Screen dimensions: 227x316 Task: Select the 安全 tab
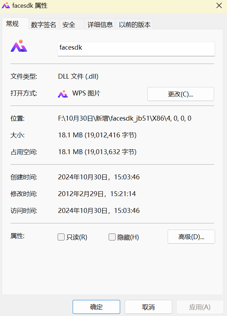click(69, 24)
